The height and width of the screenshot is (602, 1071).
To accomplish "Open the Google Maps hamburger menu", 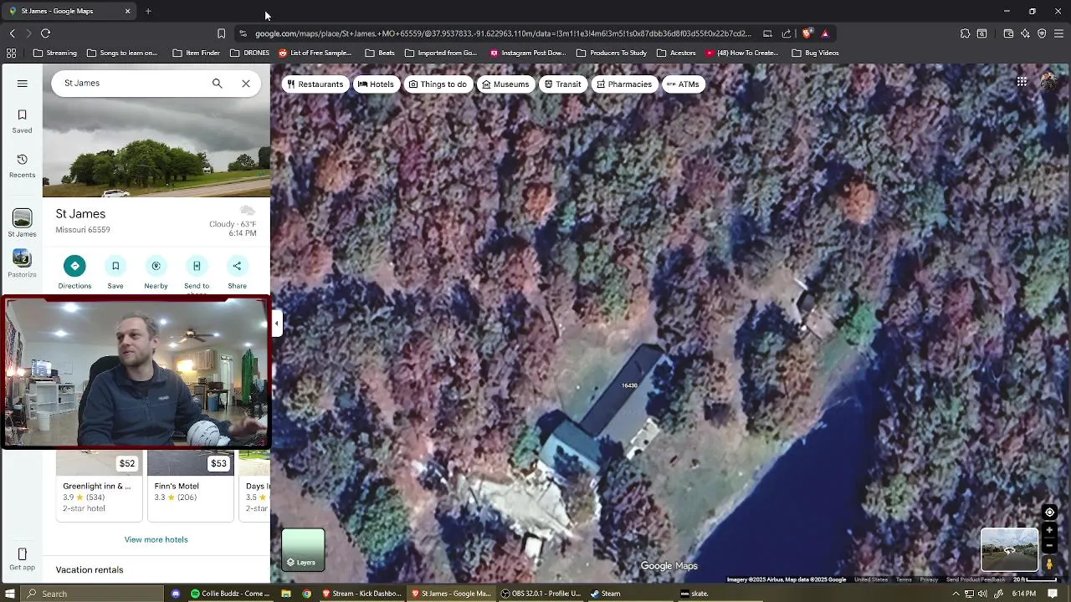I will (23, 84).
